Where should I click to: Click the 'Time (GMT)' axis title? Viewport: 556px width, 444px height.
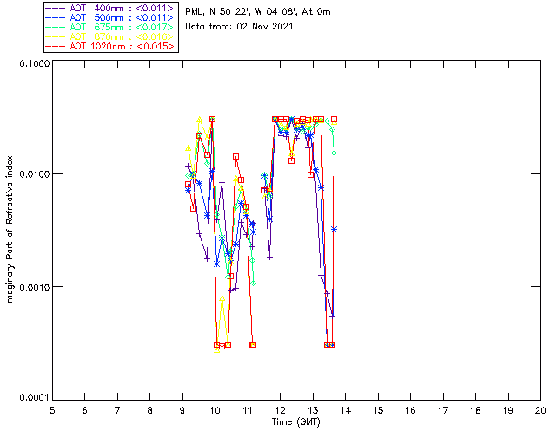[295, 422]
